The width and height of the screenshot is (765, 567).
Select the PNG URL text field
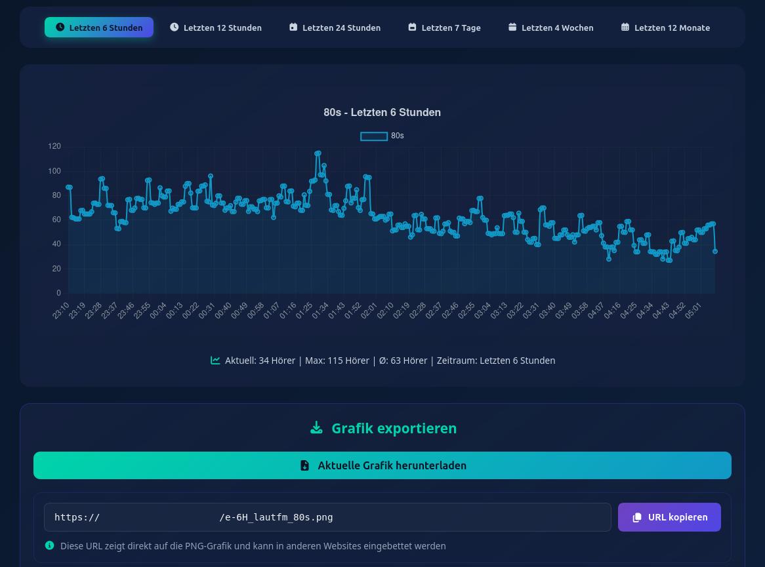pos(327,517)
